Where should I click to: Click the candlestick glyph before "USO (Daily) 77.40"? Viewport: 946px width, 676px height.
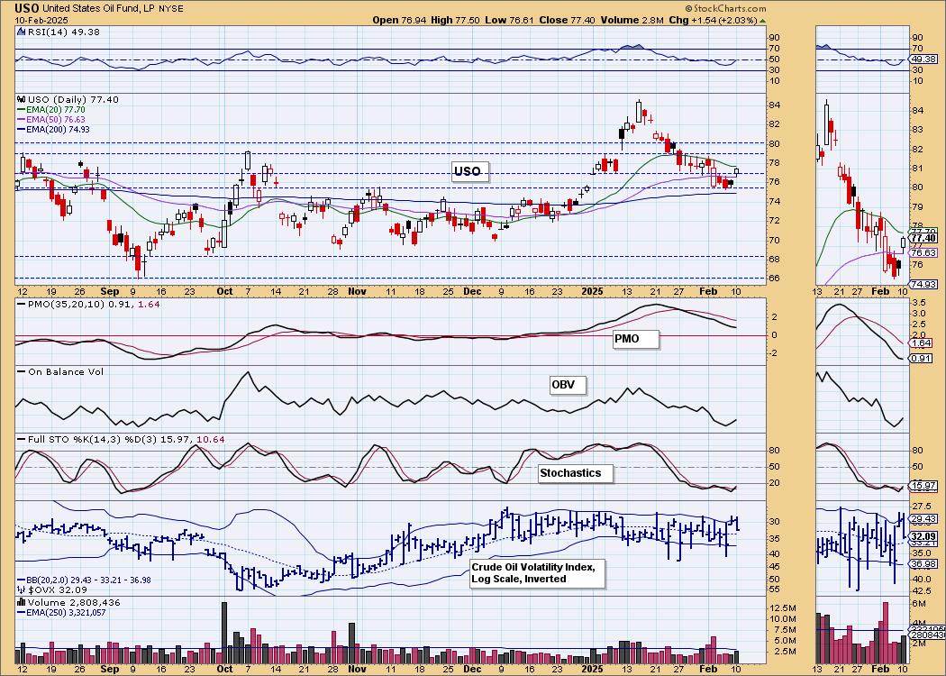point(21,99)
